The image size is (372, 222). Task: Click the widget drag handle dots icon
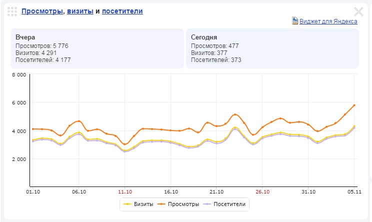pyautogui.click(x=13, y=11)
